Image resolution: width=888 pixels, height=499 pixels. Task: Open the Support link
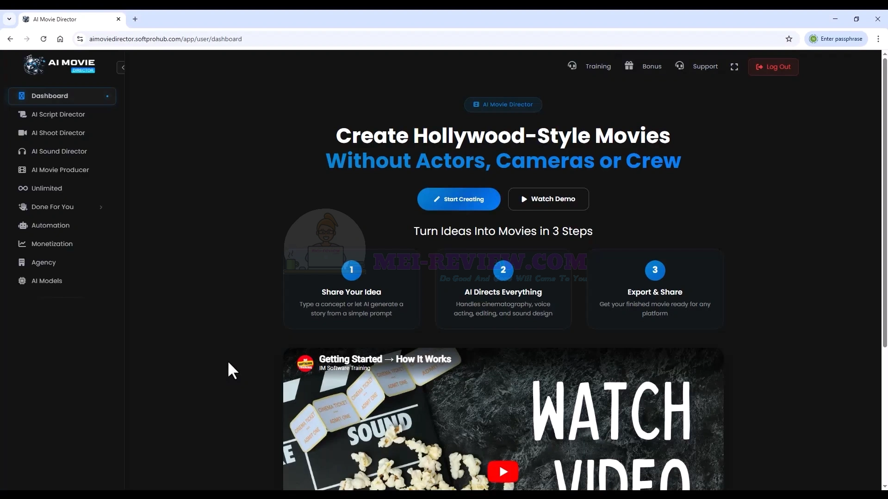[x=705, y=66]
